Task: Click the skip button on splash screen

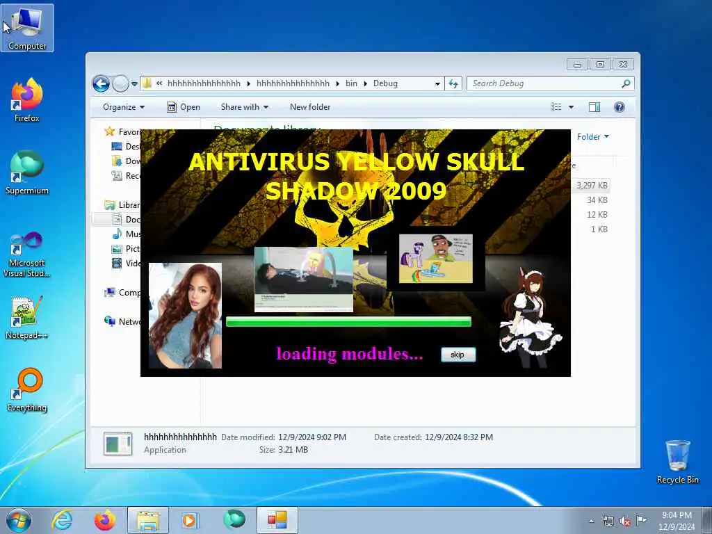Action: tap(458, 355)
